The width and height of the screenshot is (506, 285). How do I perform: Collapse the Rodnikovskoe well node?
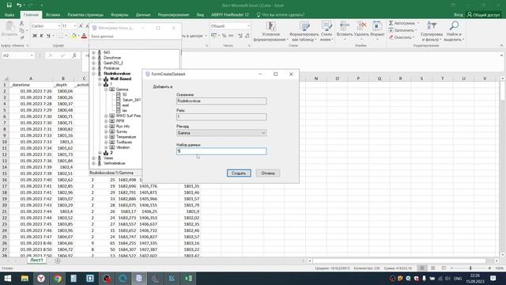coord(94,74)
